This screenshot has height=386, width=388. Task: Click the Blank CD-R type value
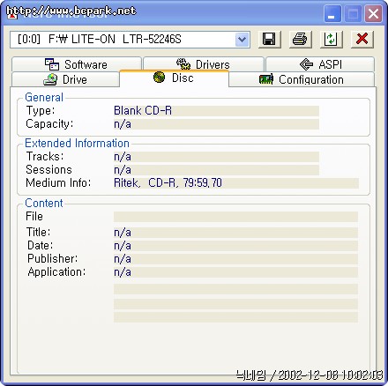(x=216, y=111)
